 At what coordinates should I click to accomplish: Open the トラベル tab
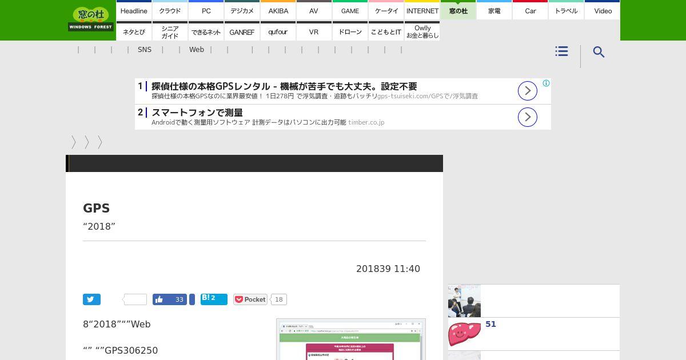pyautogui.click(x=566, y=10)
